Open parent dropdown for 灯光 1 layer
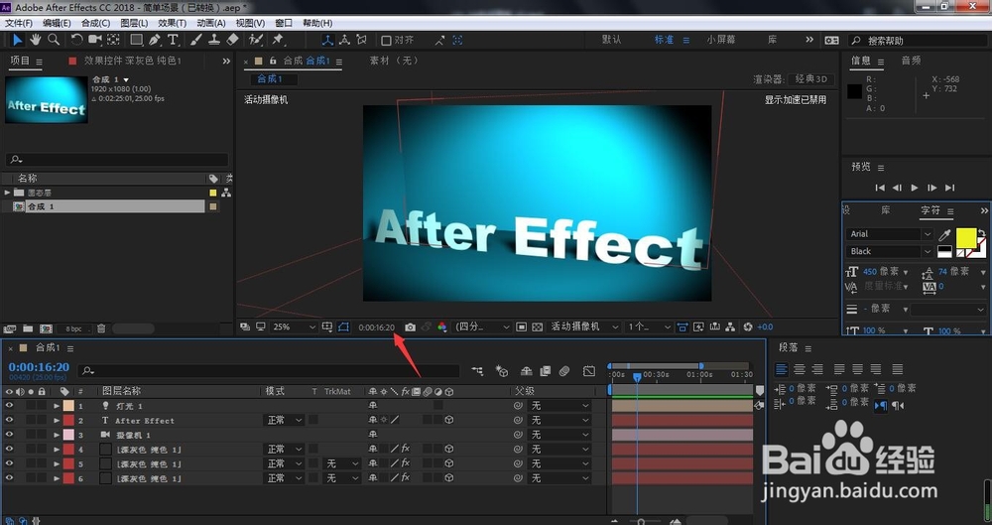 559,405
